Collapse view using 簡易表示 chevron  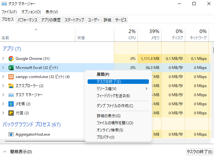point(5,152)
